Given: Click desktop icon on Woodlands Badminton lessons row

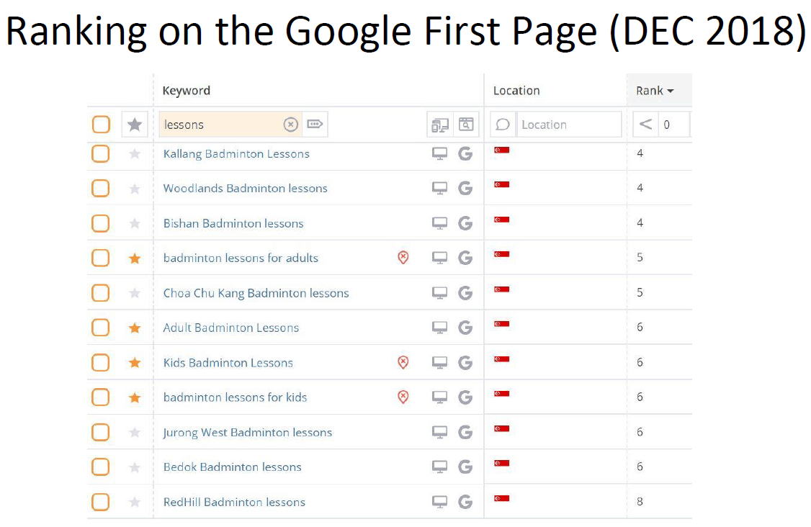Looking at the screenshot, I should (x=439, y=188).
